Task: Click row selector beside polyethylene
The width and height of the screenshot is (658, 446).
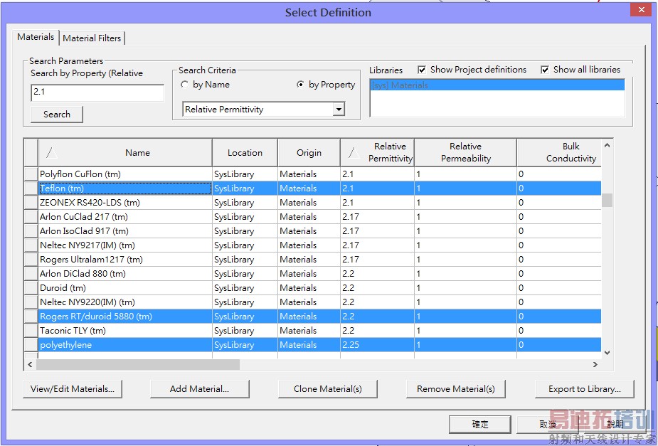Action: (x=31, y=345)
